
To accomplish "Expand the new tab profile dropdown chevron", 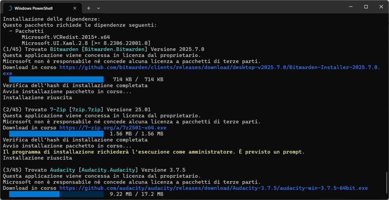I will coord(98,8).
